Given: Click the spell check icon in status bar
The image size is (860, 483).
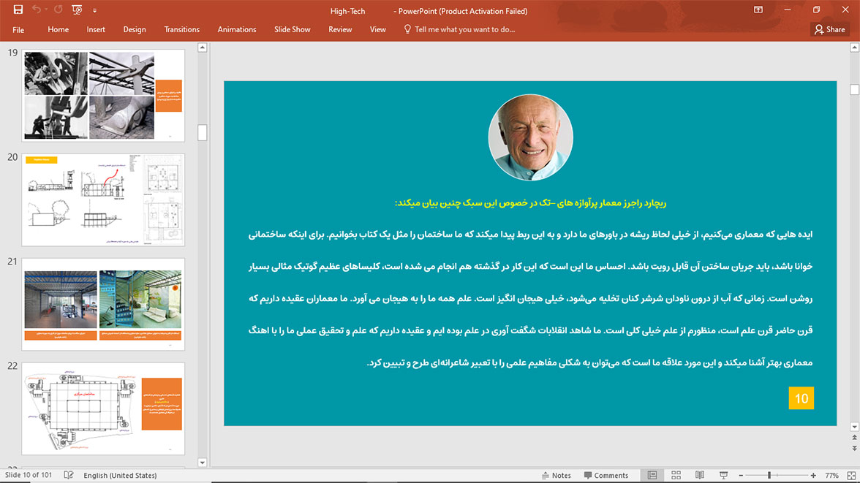Looking at the screenshot, I should point(69,475).
